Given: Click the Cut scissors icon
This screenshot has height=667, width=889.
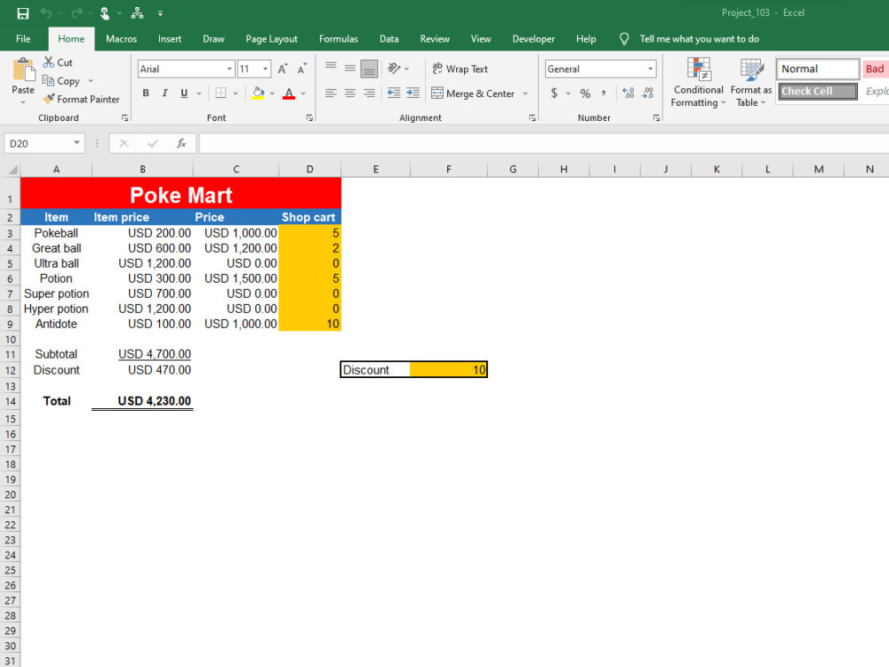Looking at the screenshot, I should tap(49, 62).
